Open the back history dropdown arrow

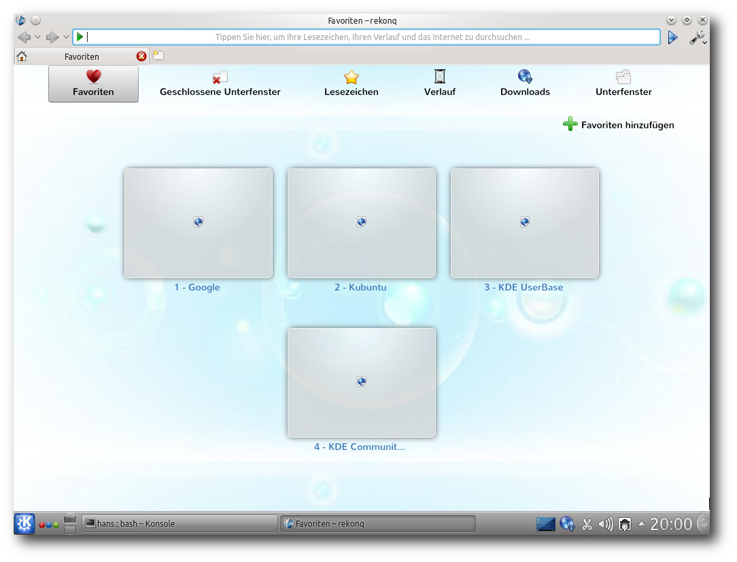coord(37,37)
